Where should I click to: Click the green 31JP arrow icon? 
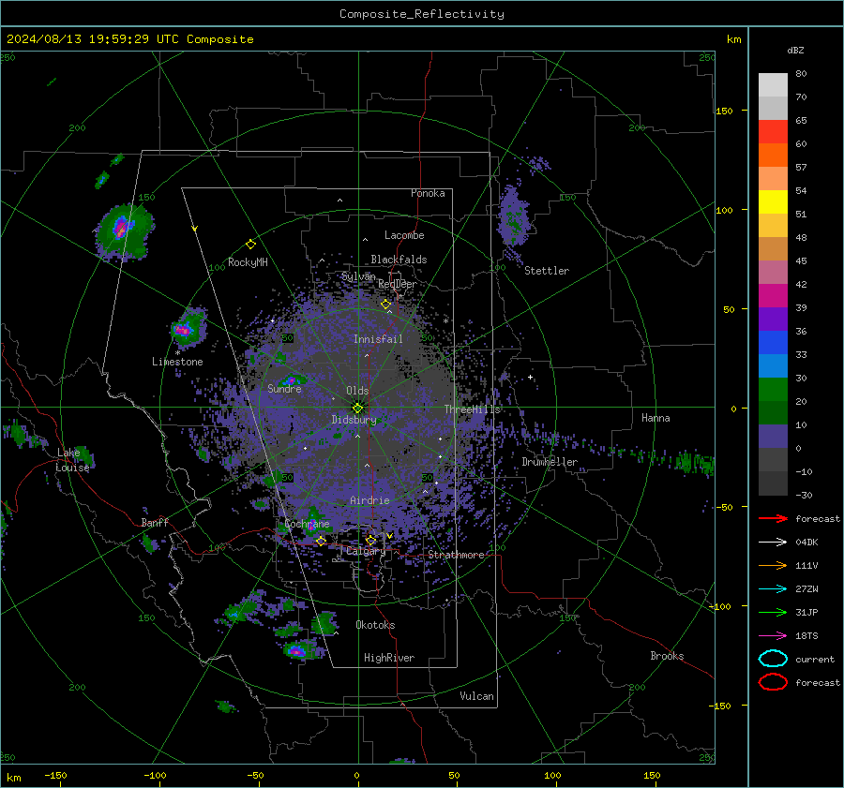tap(773, 612)
